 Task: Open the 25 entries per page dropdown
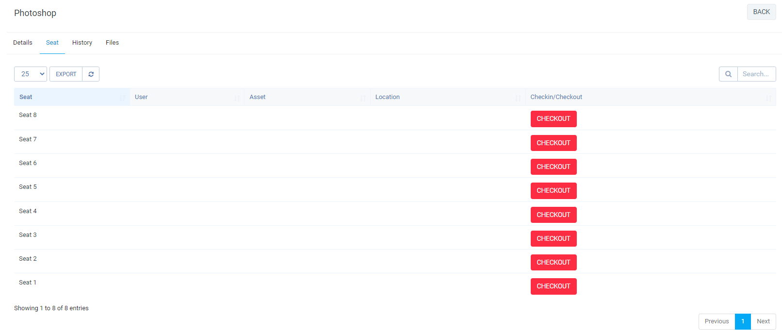(x=31, y=74)
